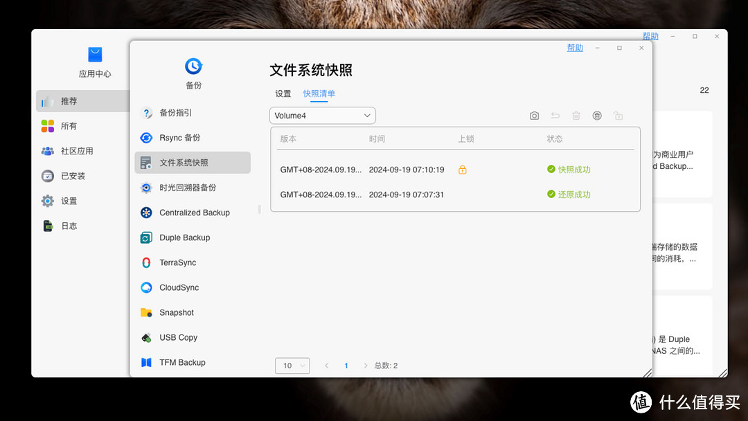
Task: Select 已安装 in the App Center sidebar
Action: point(47,175)
